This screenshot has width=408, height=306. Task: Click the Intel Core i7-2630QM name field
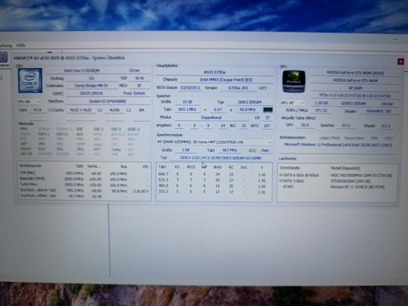pyautogui.click(x=82, y=70)
